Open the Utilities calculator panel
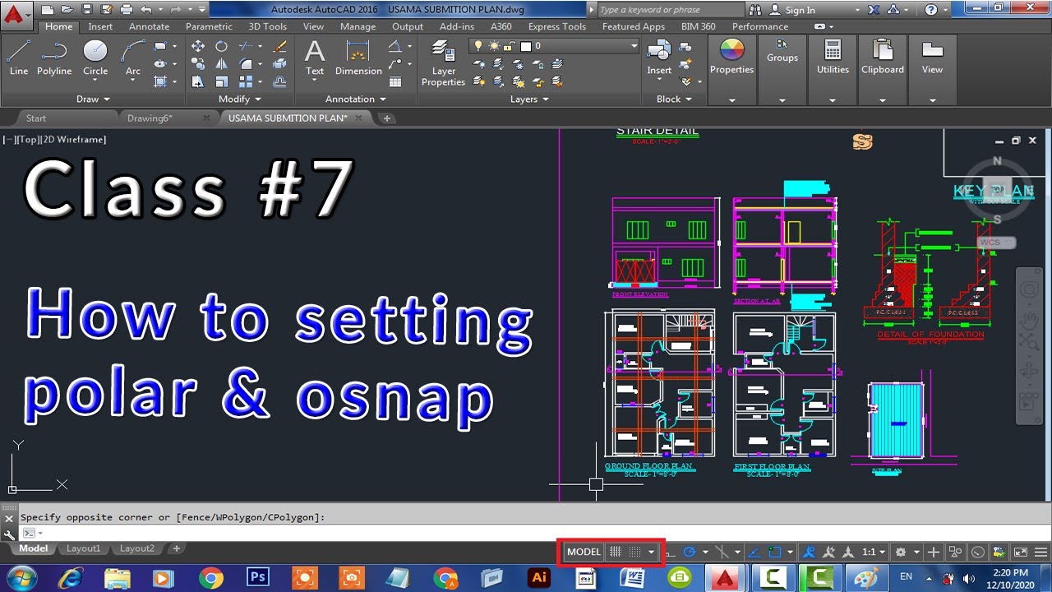This screenshot has width=1052, height=592. (833, 58)
